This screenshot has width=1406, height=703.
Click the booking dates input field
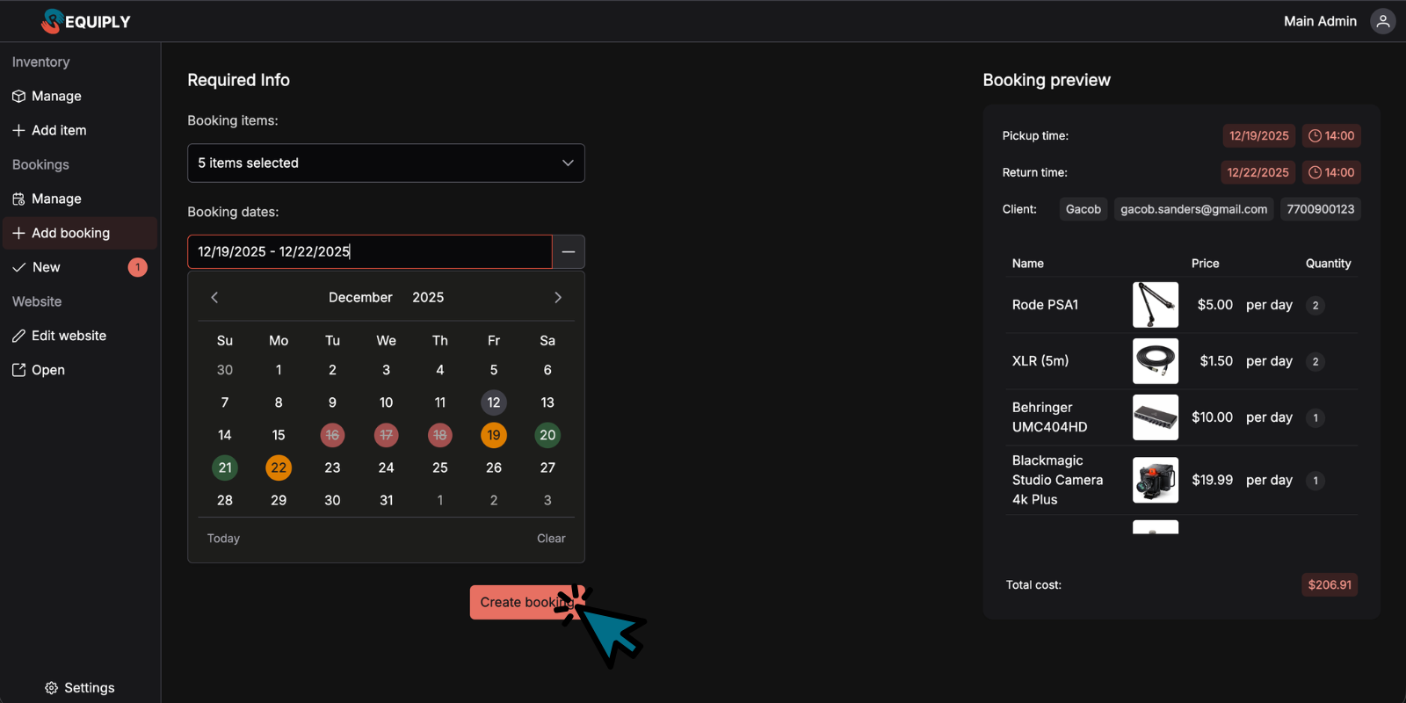pos(370,251)
